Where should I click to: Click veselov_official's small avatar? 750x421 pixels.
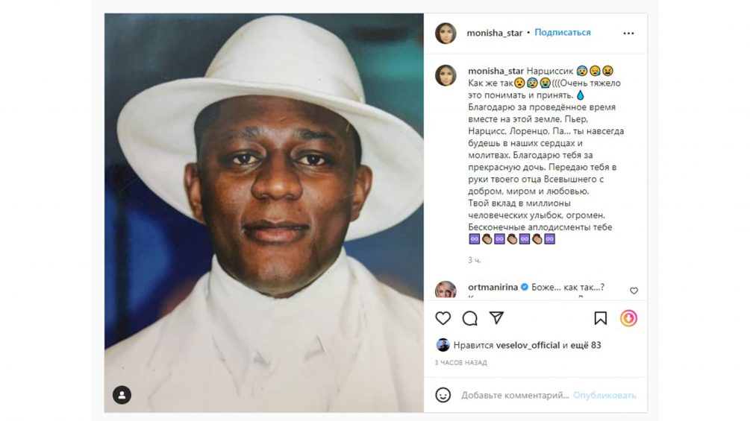443,345
